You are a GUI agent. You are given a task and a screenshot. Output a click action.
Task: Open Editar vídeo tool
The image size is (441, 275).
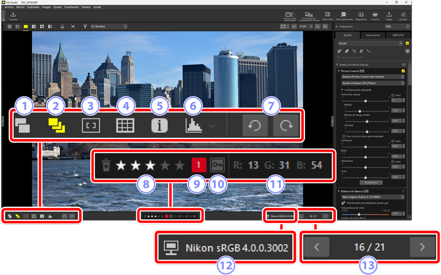point(327,15)
